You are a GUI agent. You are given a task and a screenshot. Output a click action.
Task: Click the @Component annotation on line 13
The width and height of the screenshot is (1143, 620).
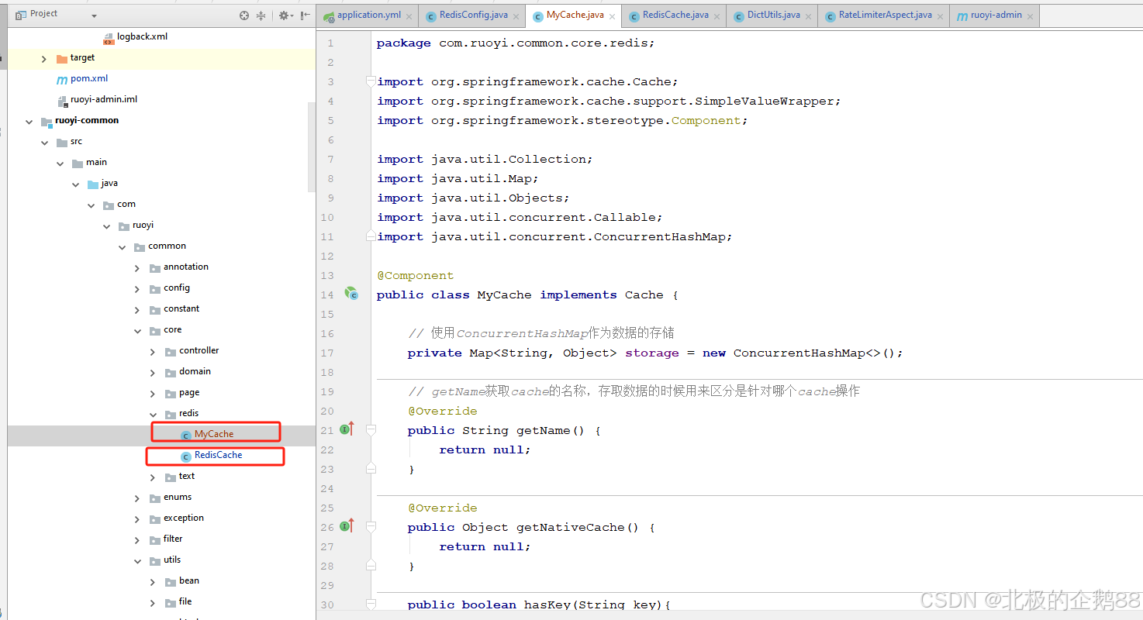(x=415, y=275)
